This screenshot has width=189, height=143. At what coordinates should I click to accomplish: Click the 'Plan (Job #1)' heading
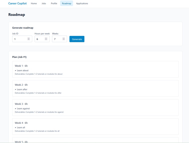point(19,57)
